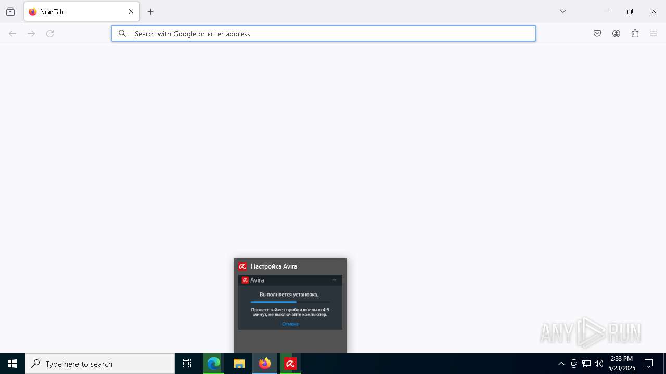Click the Avira installation progress bar

click(x=290, y=302)
